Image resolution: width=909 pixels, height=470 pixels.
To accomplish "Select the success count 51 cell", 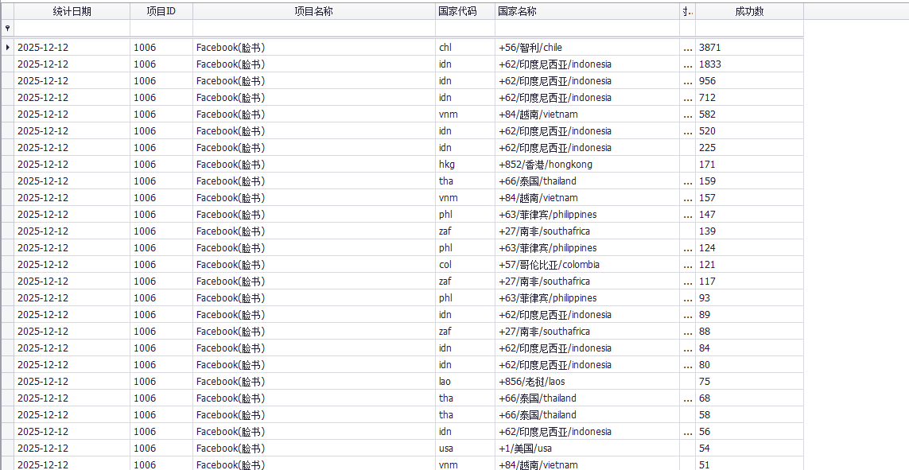I will 750,464.
